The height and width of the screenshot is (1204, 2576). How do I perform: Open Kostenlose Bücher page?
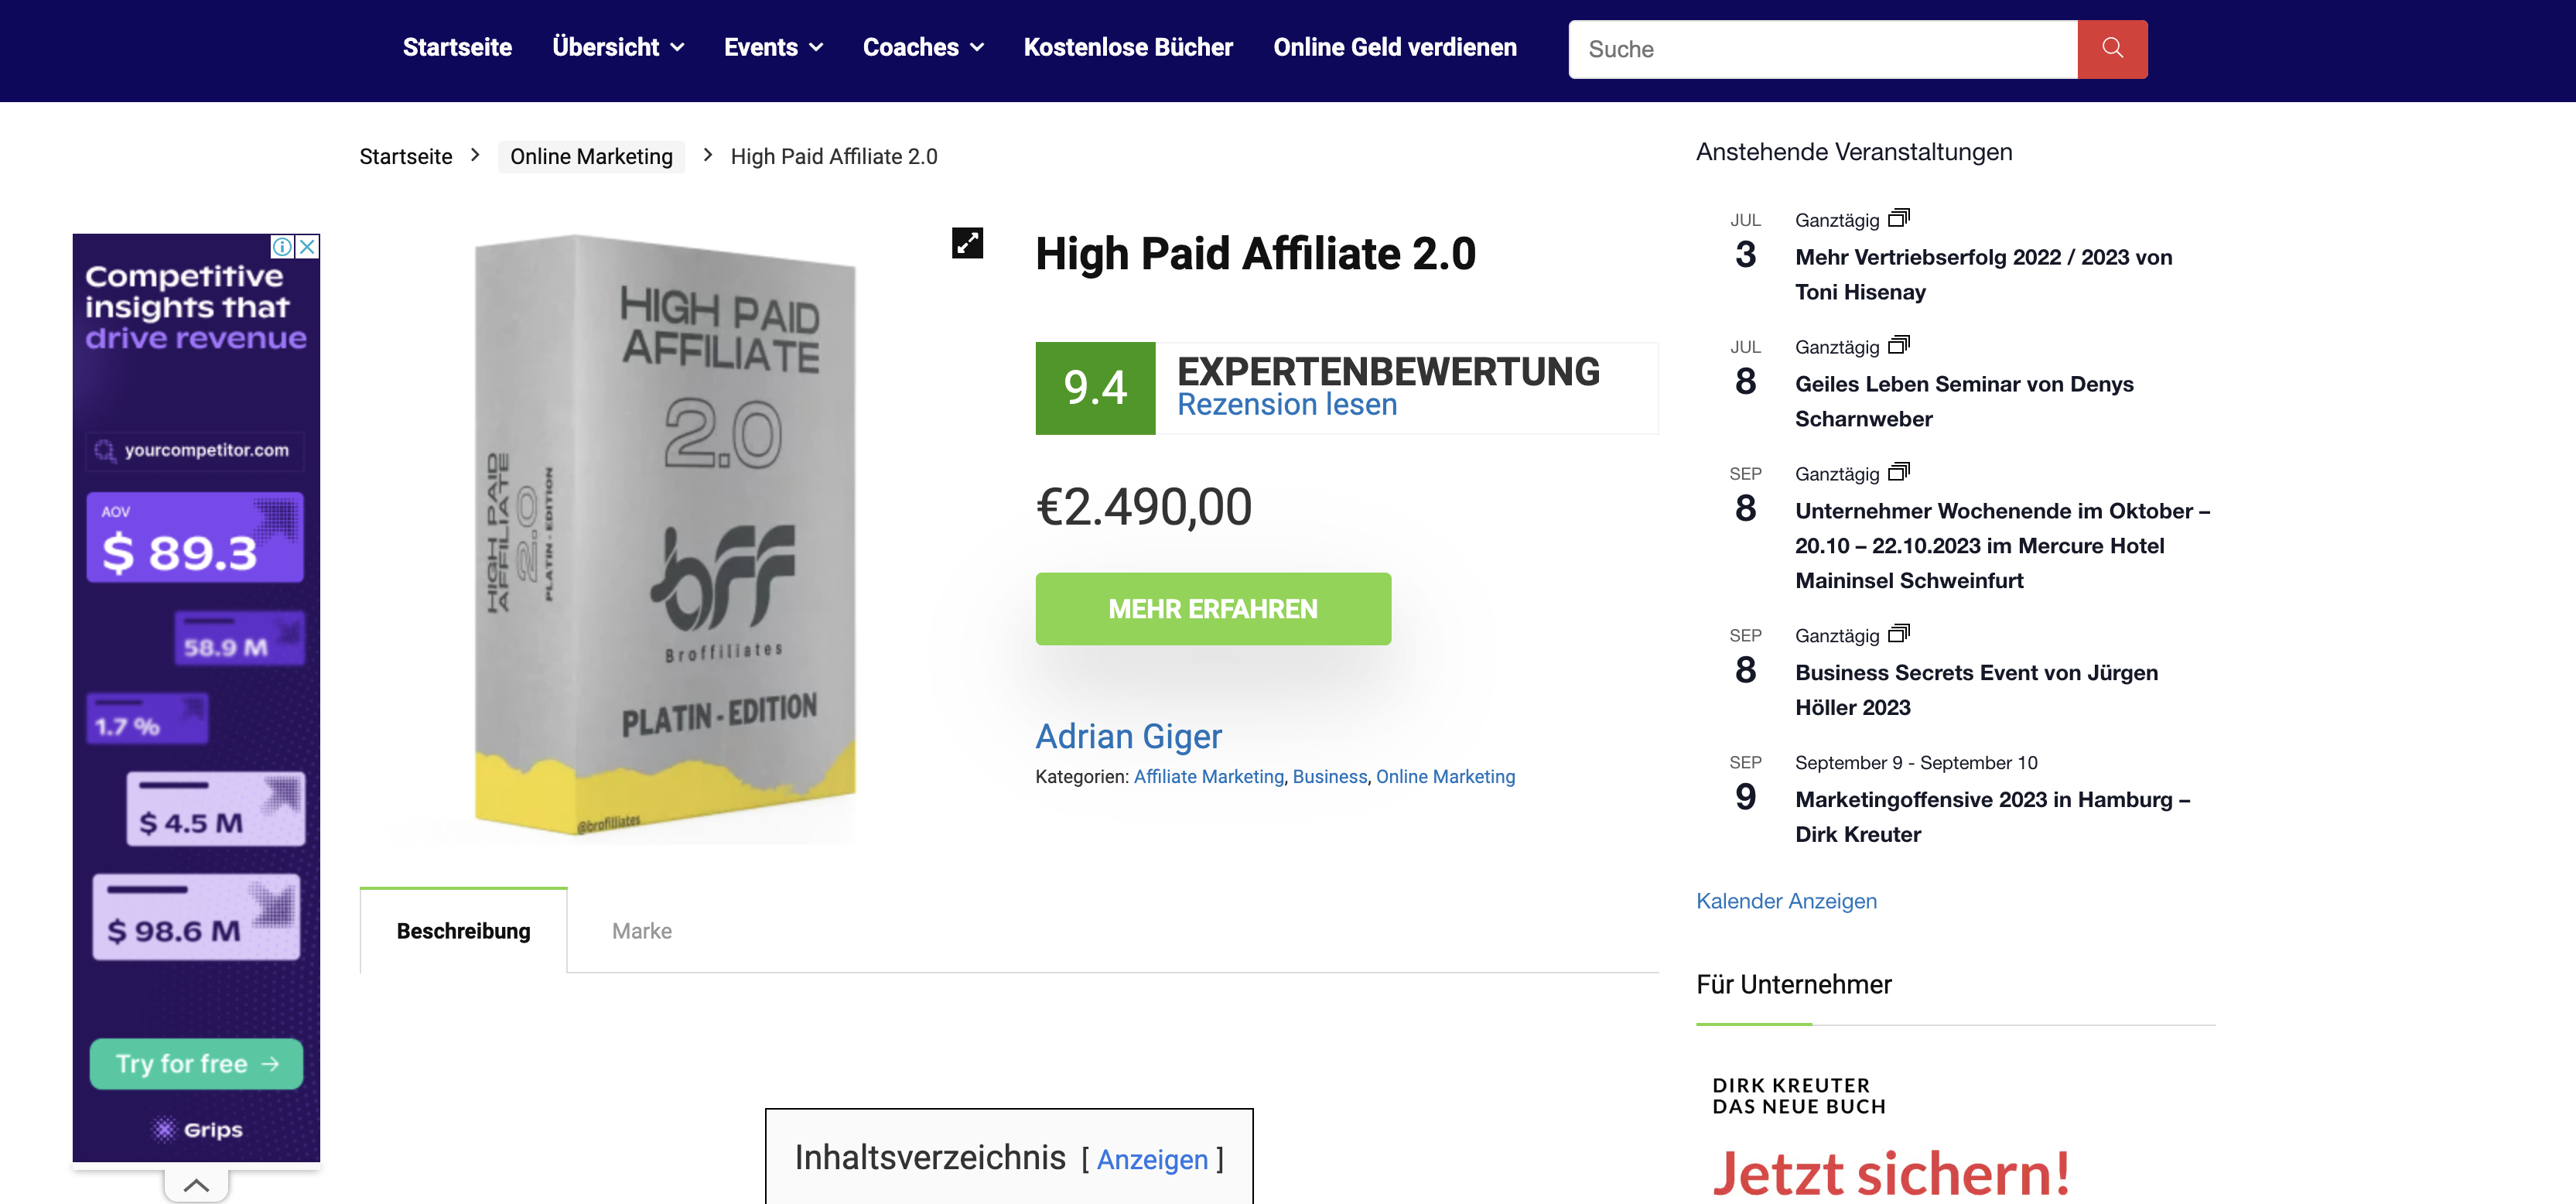tap(1128, 47)
